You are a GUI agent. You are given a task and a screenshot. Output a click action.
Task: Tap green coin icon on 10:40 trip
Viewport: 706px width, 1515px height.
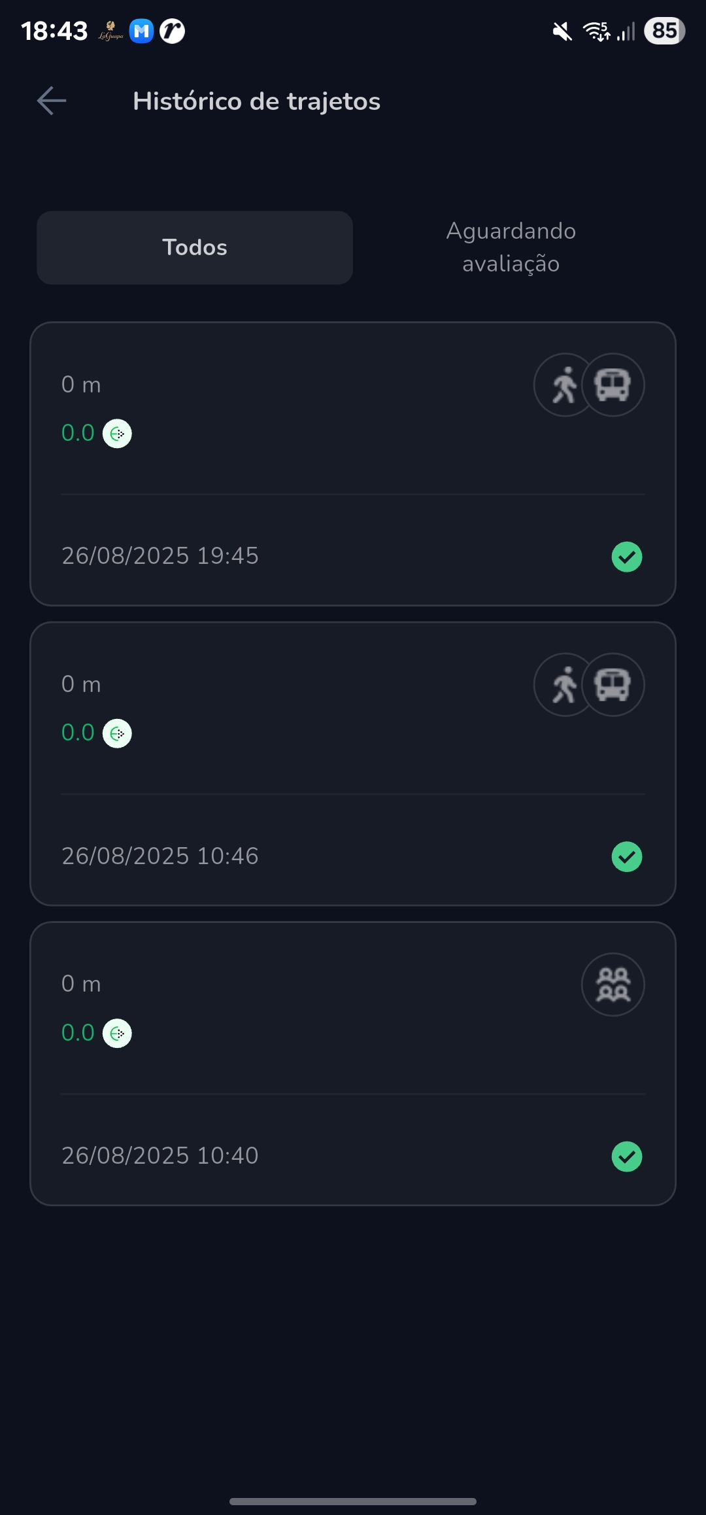[x=117, y=1034]
